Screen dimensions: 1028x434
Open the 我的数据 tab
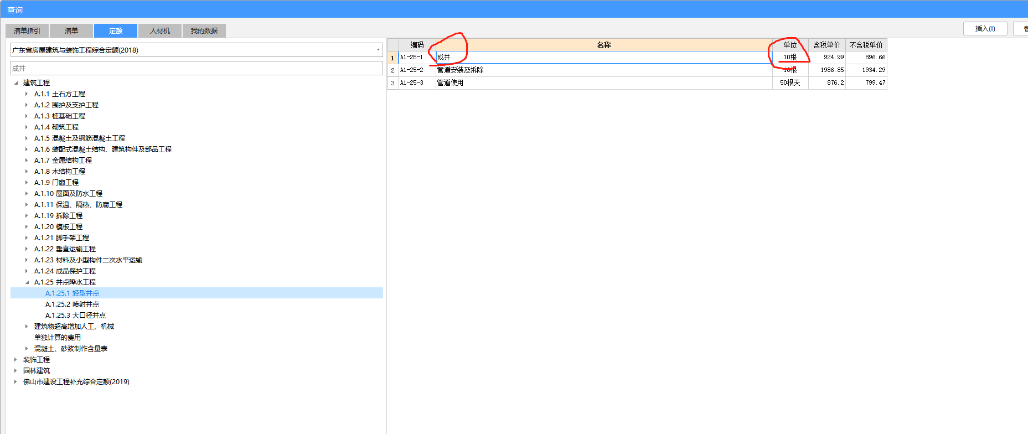click(204, 30)
